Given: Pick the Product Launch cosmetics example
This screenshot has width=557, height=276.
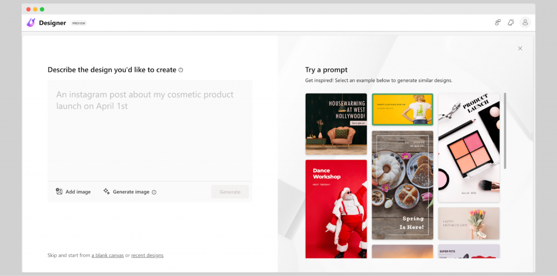Looking at the screenshot, I should pyautogui.click(x=468, y=147).
